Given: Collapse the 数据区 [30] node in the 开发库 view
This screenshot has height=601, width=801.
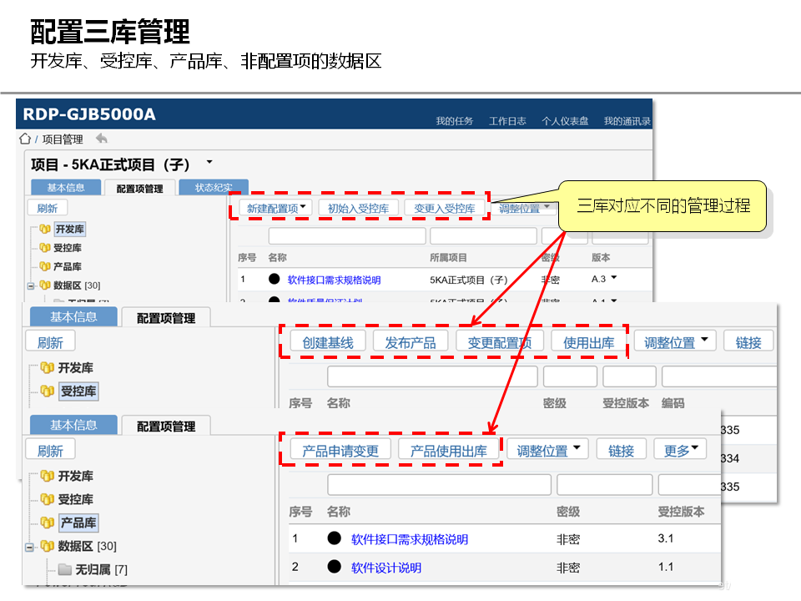Looking at the screenshot, I should [x=31, y=285].
